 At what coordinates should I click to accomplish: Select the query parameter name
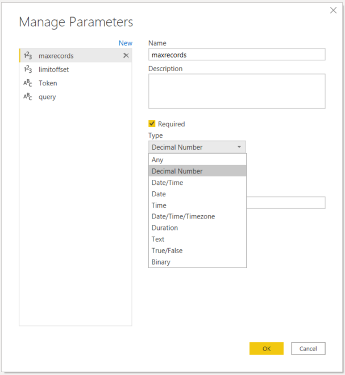47,97
